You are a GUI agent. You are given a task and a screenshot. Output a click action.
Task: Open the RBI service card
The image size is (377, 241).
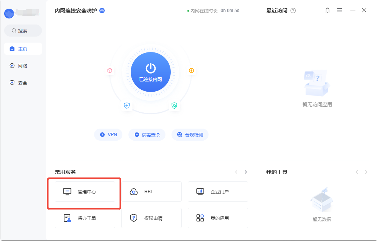pos(151,192)
